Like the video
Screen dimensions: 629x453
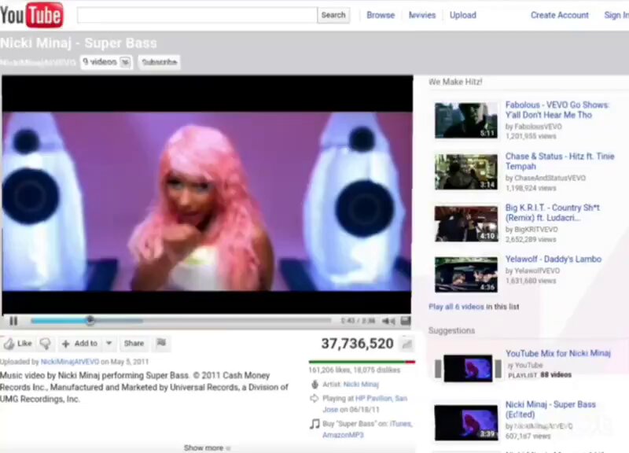[x=18, y=344]
